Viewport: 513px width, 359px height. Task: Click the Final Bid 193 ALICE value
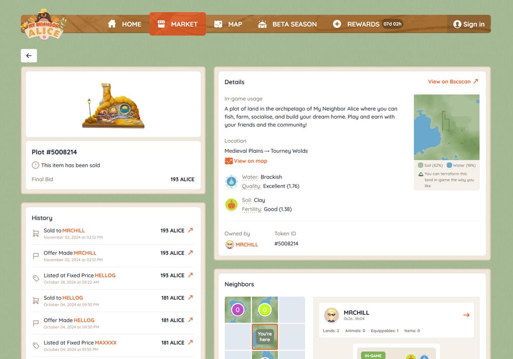click(x=182, y=179)
